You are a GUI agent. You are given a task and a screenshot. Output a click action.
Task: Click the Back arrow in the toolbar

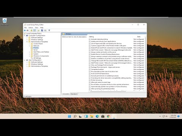click(x=25, y=31)
